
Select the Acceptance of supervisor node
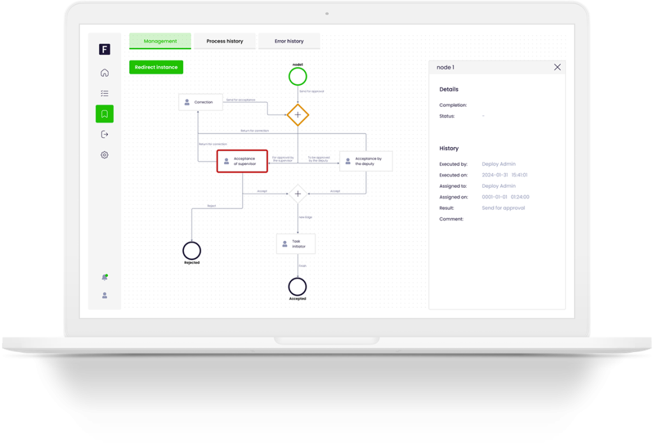click(x=241, y=161)
